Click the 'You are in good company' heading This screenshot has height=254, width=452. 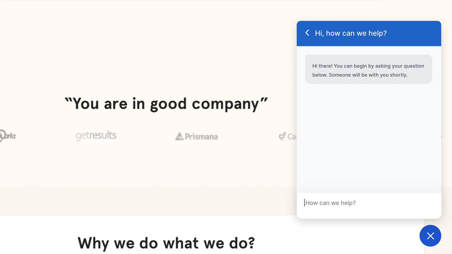pyautogui.click(x=166, y=103)
